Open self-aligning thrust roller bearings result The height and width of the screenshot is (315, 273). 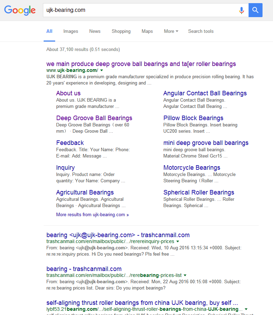[142, 303]
